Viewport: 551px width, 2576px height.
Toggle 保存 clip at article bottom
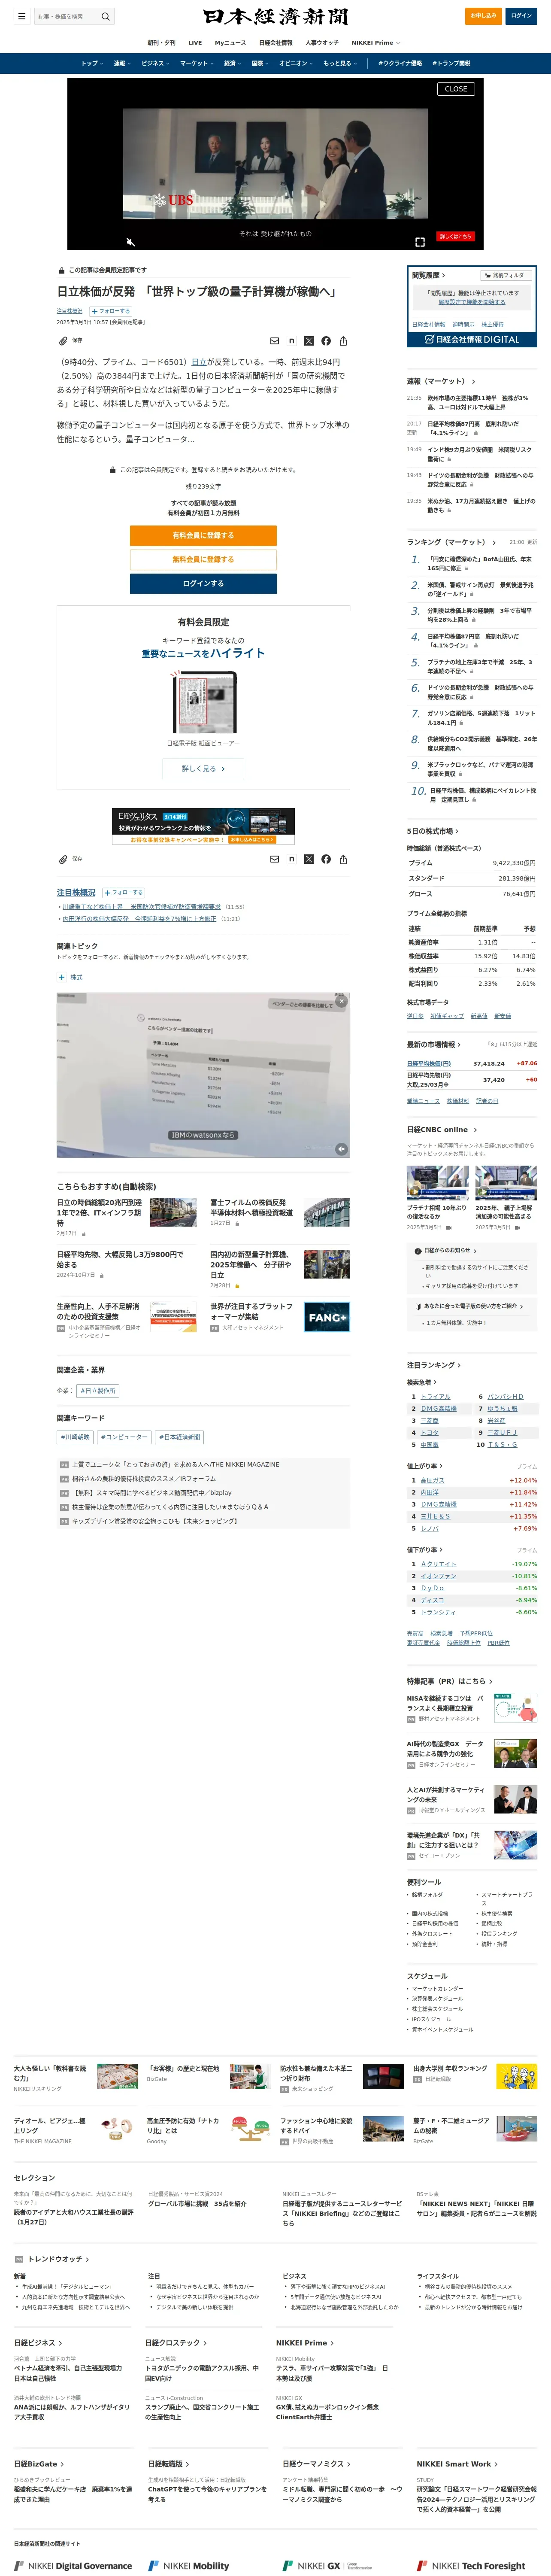pyautogui.click(x=70, y=859)
